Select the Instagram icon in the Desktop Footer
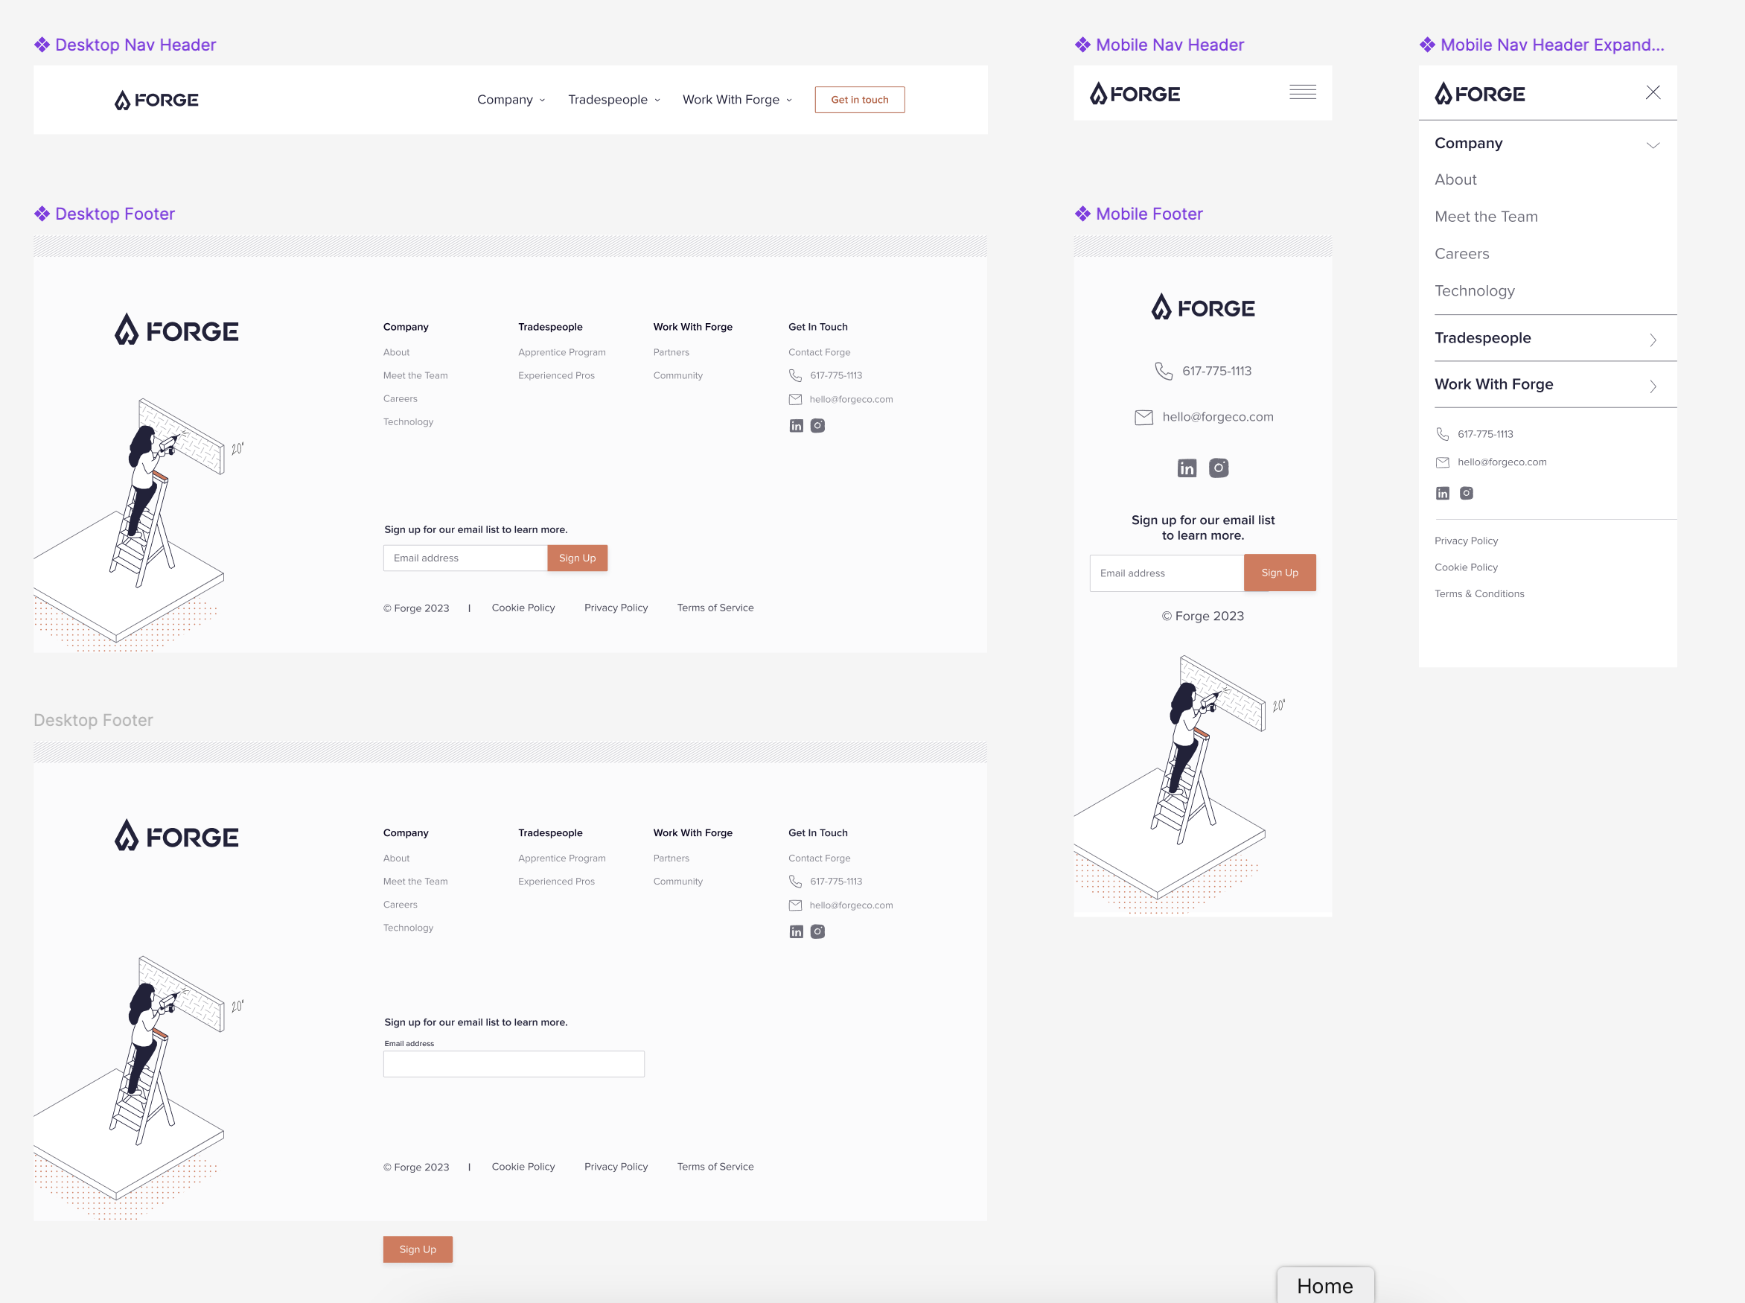 817,425
